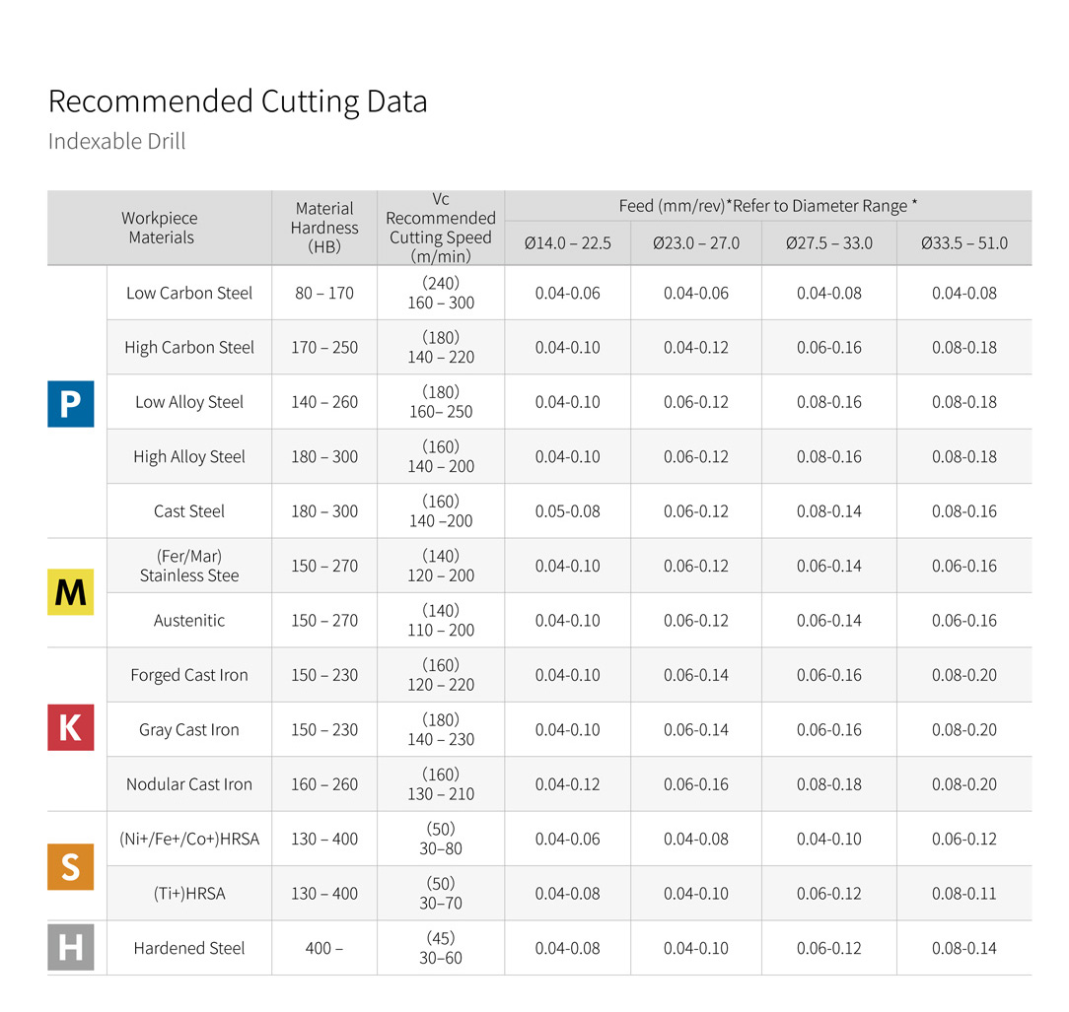Click the blue P material group icon

(x=71, y=403)
